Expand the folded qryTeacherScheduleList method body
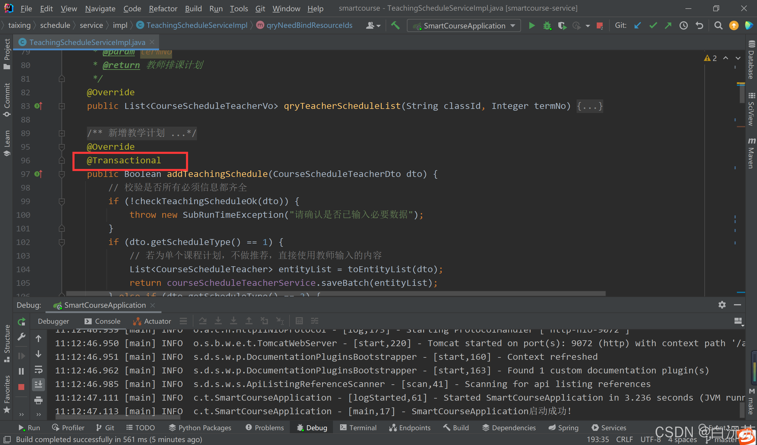This screenshot has width=757, height=445. pyautogui.click(x=589, y=106)
